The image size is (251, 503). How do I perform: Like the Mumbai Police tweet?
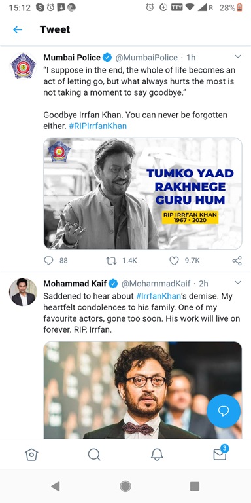pos(174,261)
